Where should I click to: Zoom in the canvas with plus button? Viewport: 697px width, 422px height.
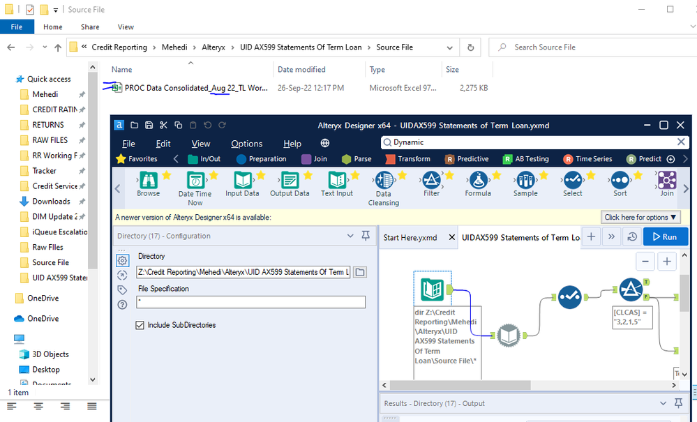click(667, 261)
